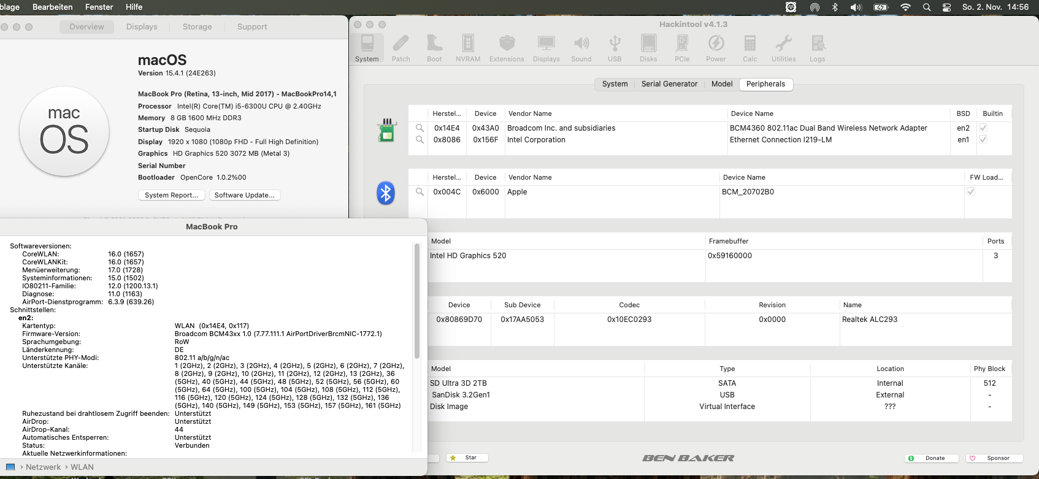Viewport: 1039px width, 479px height.
Task: Show the Logs section
Action: click(x=817, y=48)
